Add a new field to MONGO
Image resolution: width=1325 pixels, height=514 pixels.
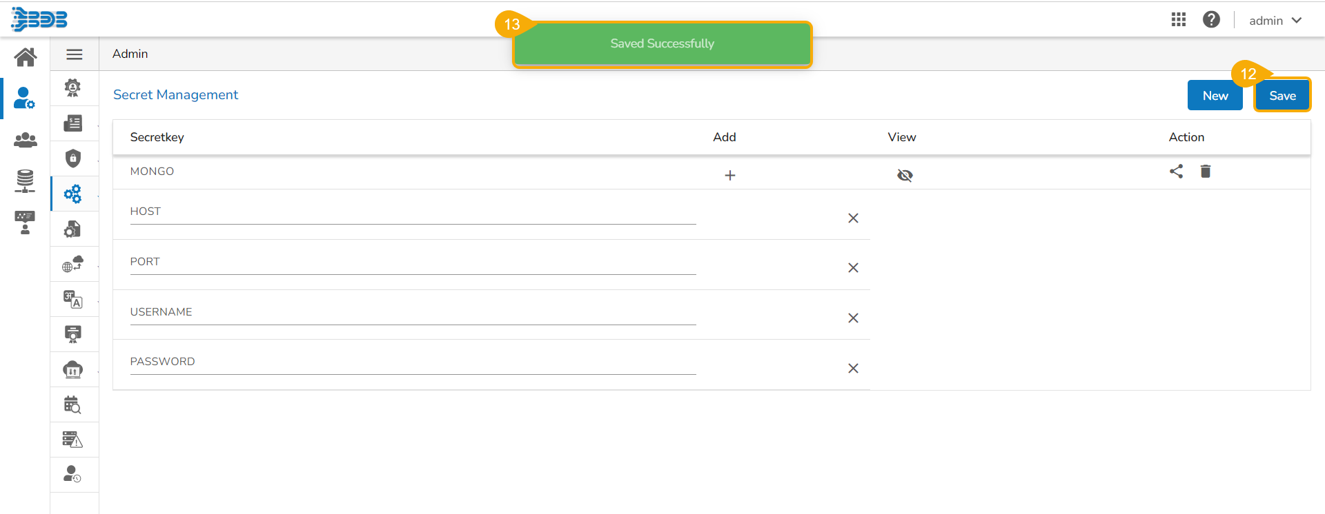[730, 176]
